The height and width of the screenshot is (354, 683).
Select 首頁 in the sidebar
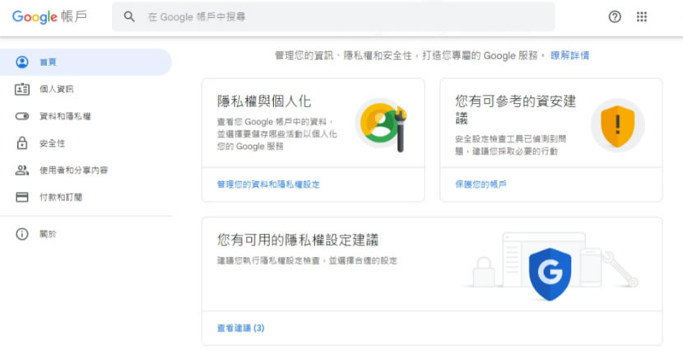86,62
